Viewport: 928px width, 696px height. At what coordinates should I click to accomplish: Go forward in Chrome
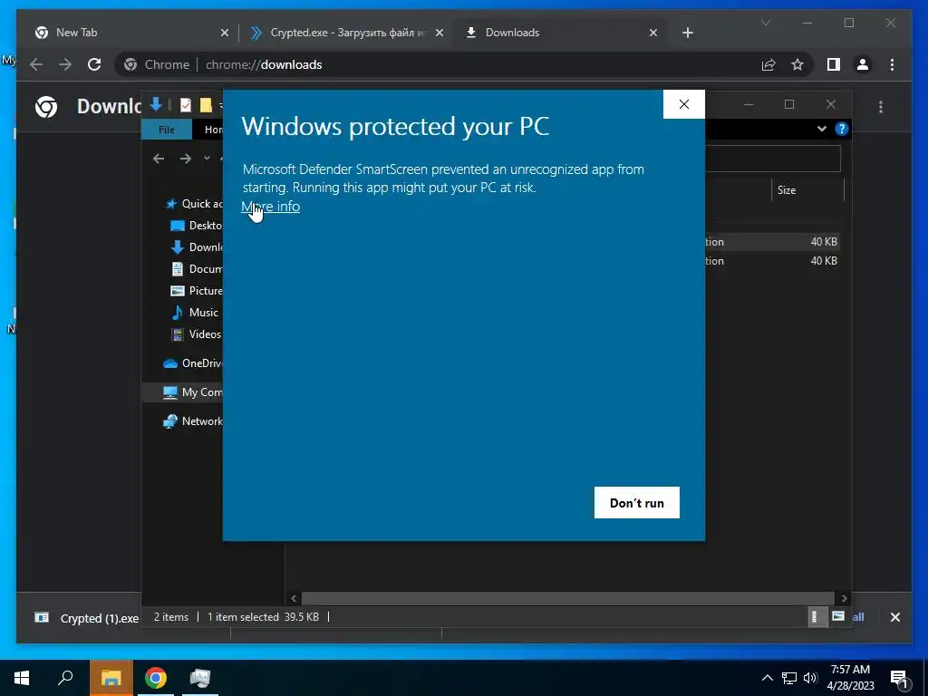click(x=65, y=64)
